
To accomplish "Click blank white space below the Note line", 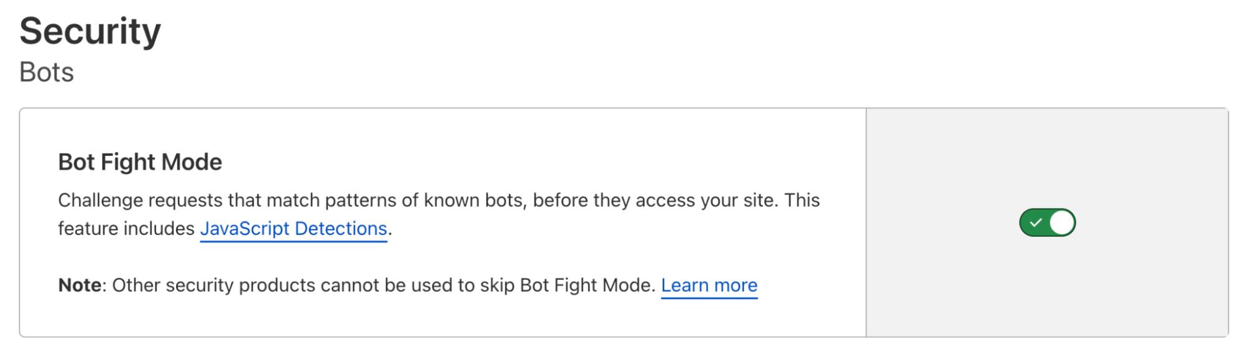I will click(x=437, y=318).
